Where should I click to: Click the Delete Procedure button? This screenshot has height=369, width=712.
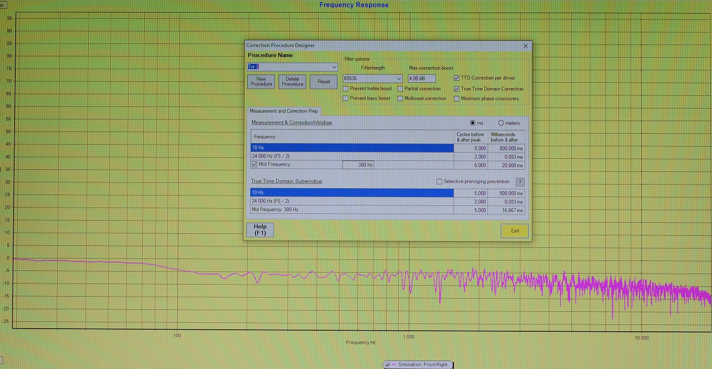tap(292, 82)
